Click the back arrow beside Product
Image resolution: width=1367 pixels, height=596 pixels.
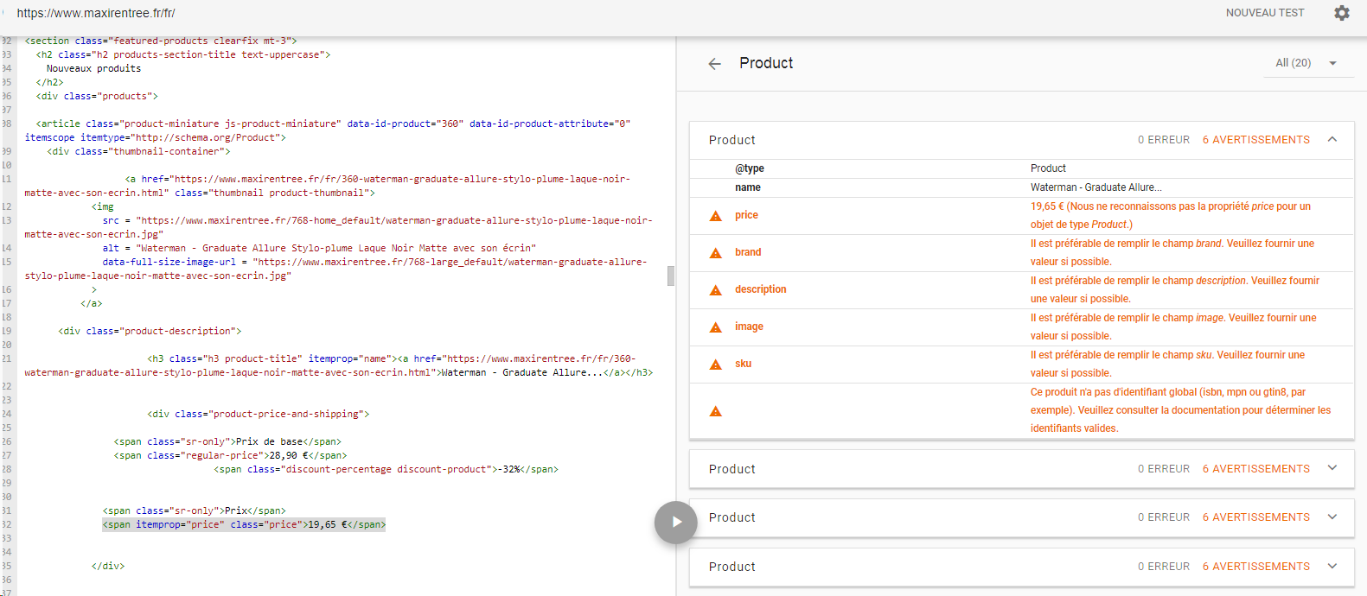pos(714,64)
